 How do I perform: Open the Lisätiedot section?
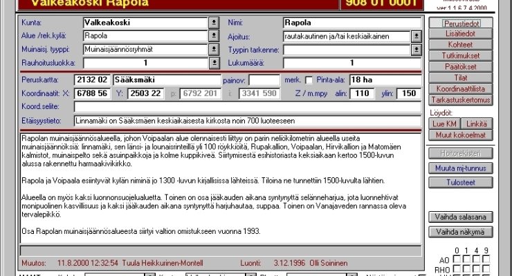[x=460, y=34]
